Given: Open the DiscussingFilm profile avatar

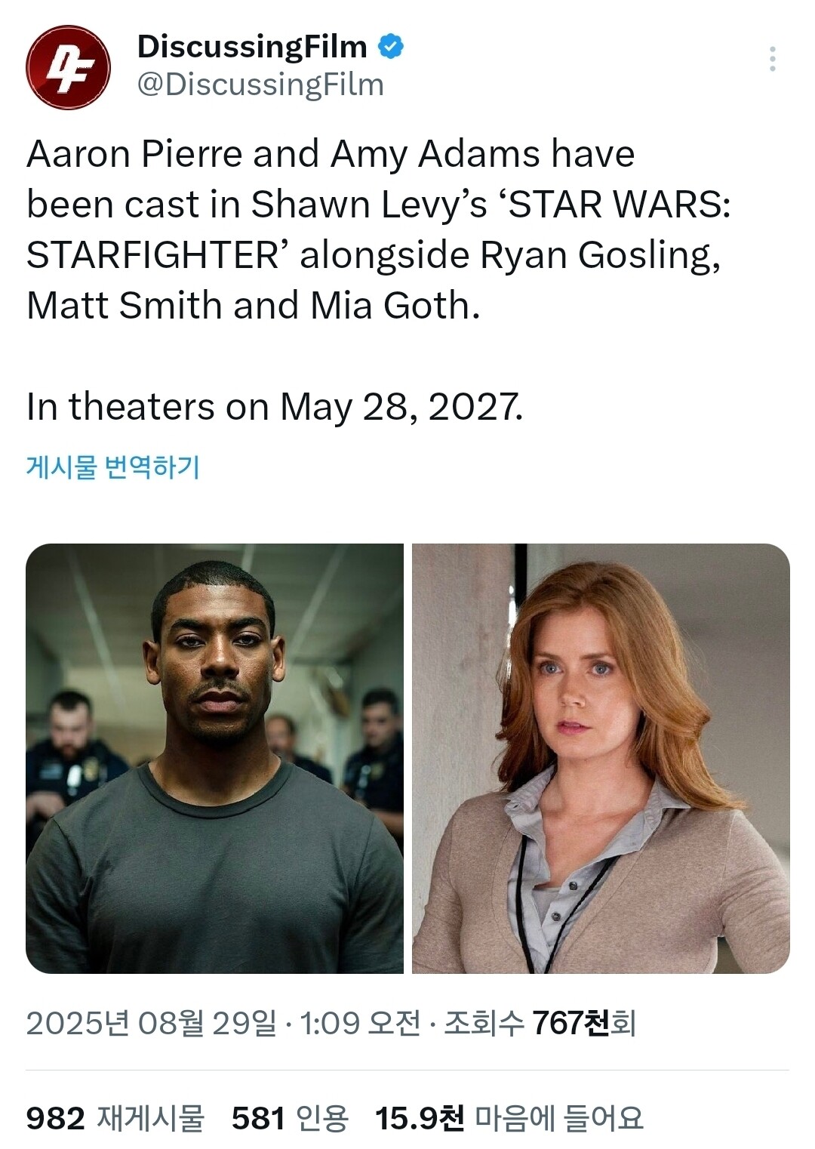Looking at the screenshot, I should point(68,68).
